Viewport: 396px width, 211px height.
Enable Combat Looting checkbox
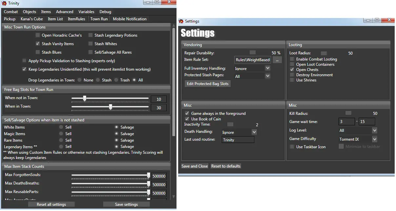tap(292, 59)
